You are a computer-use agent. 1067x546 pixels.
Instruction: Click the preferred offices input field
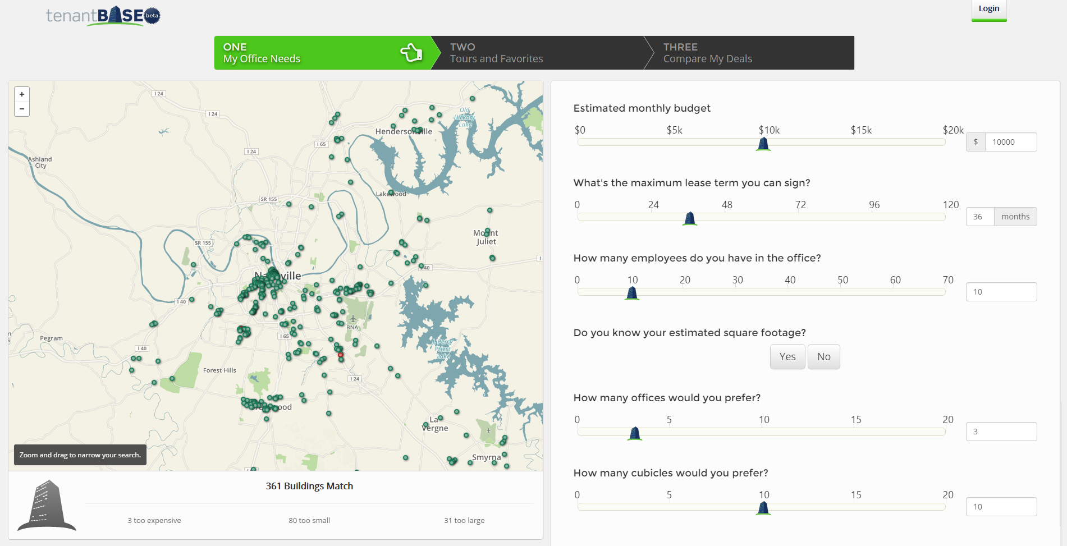(x=1001, y=432)
